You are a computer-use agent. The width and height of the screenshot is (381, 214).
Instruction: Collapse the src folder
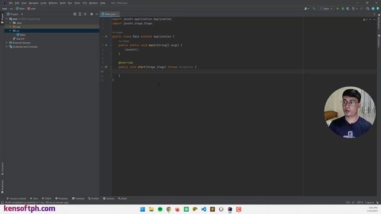pos(11,31)
